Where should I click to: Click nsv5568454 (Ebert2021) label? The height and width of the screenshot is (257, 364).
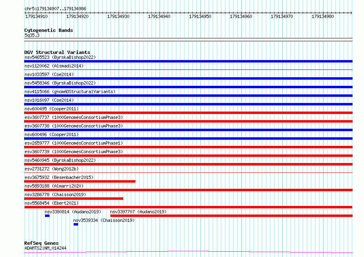tap(52, 203)
